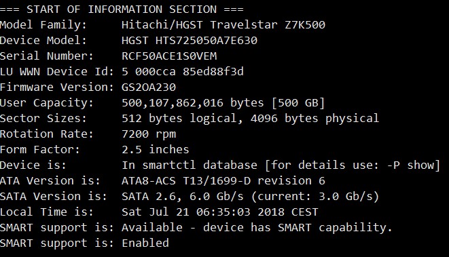Click the 'START OF INFORMATION SECTION' header line

pos(122,9)
